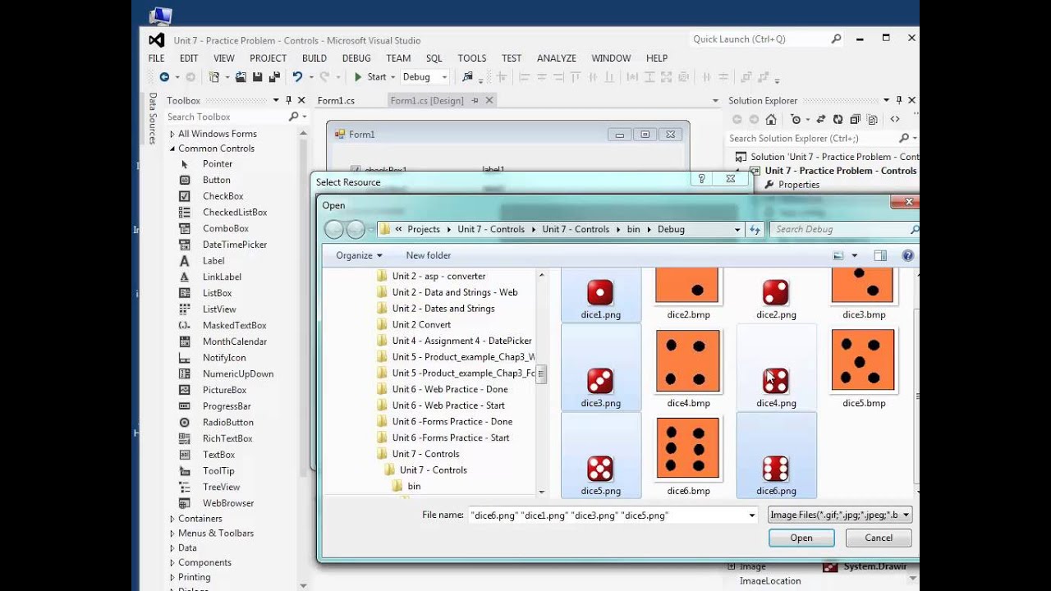The image size is (1051, 591).
Task: Open the Organize dropdown menu
Action: [x=359, y=255]
